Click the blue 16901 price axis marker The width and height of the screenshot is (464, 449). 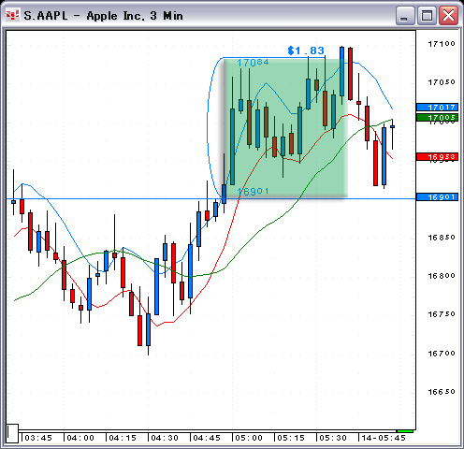[x=437, y=197]
